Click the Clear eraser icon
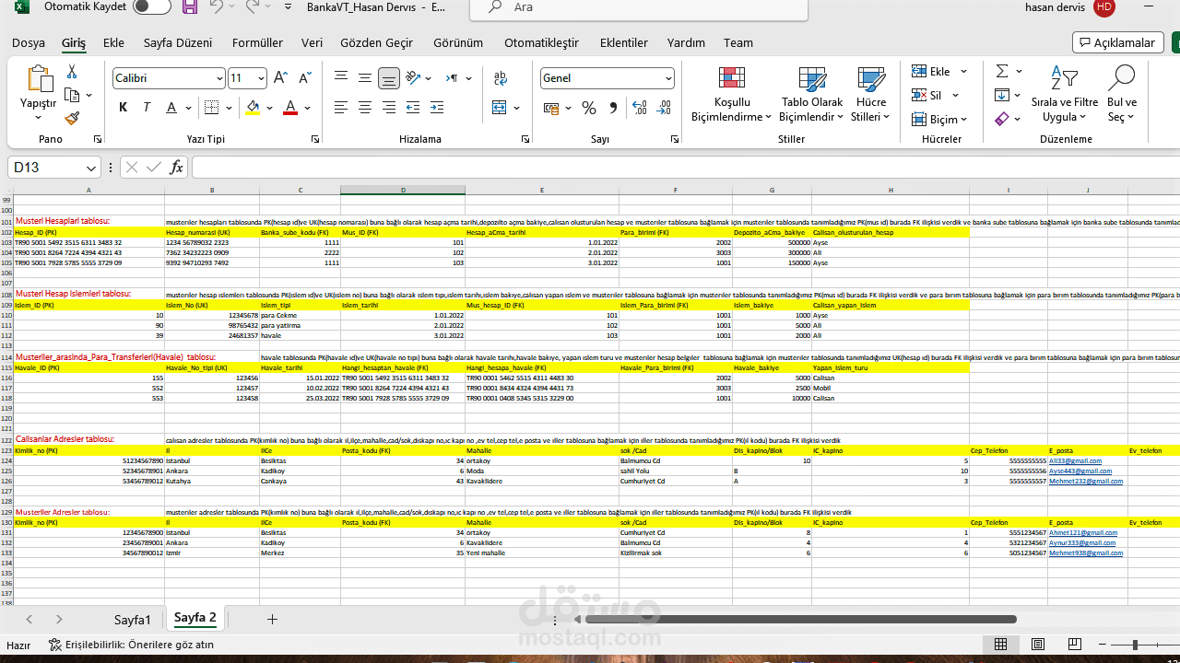Image resolution: width=1180 pixels, height=663 pixels. [x=1002, y=119]
